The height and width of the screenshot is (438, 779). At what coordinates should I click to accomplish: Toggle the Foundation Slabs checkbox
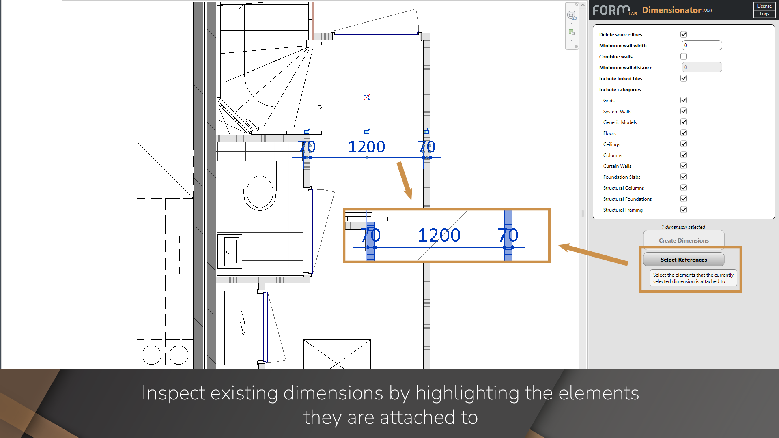683,176
